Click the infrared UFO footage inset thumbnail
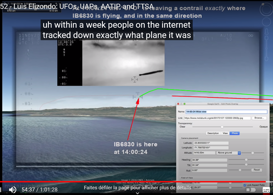 [111, 63]
